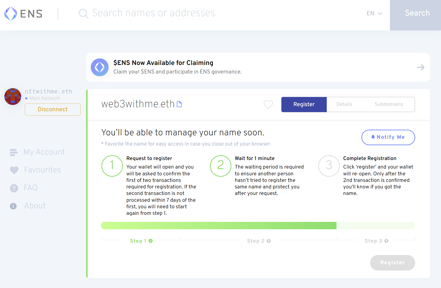This screenshot has height=288, width=441.
Task: Click the step 2 circle number
Action: coord(221,166)
